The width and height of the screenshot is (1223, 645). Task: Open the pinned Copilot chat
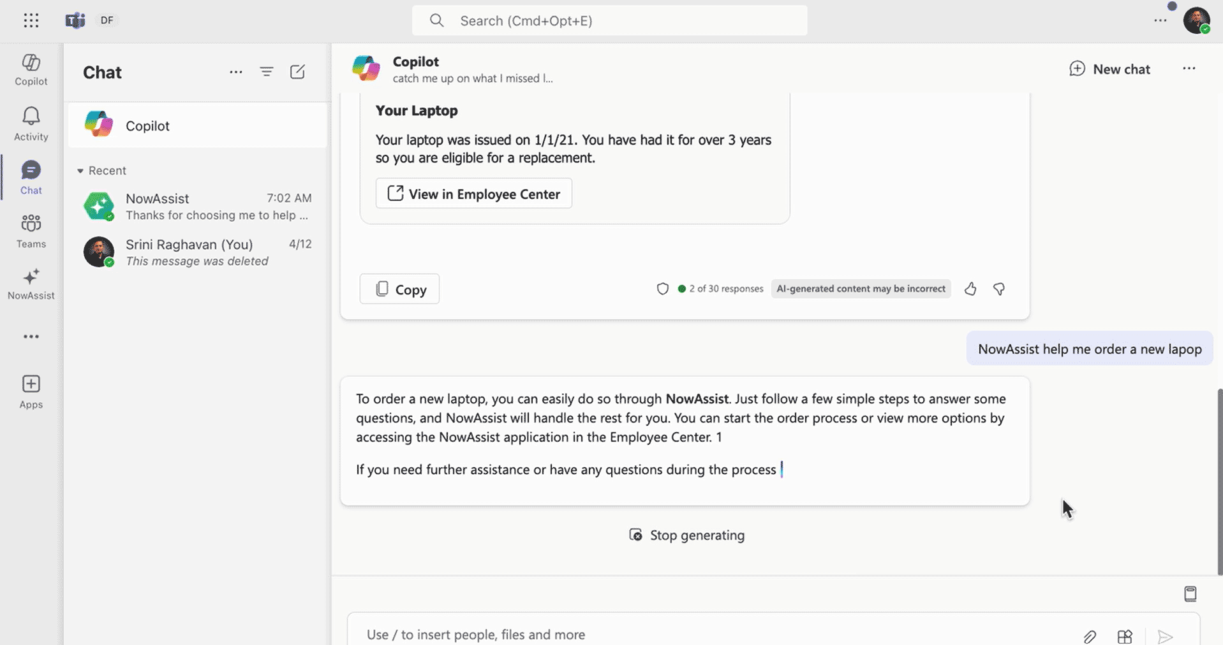(198, 126)
